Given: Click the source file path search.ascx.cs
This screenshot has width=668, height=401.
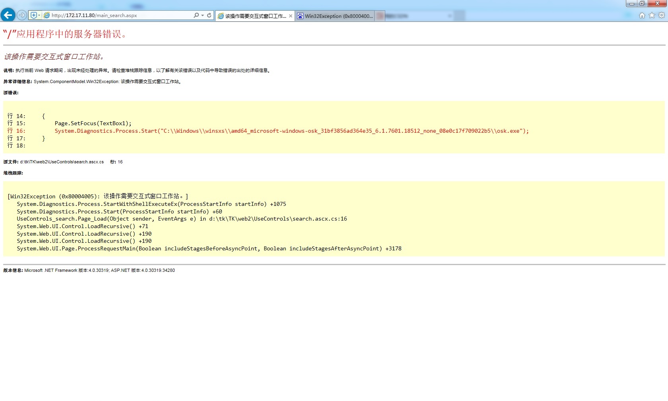Looking at the screenshot, I should (62, 162).
